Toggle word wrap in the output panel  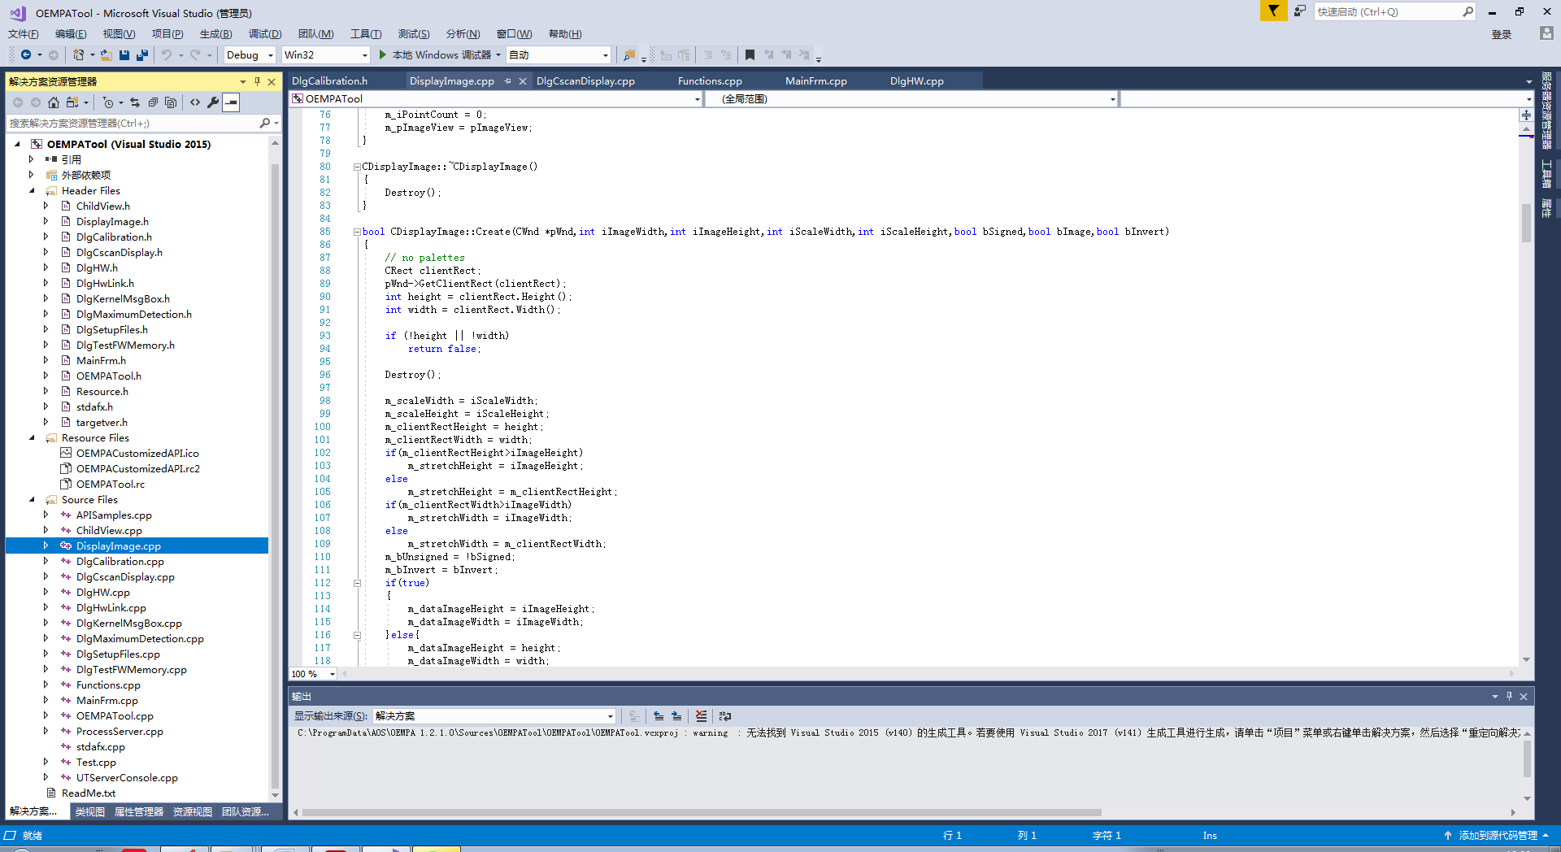click(725, 716)
